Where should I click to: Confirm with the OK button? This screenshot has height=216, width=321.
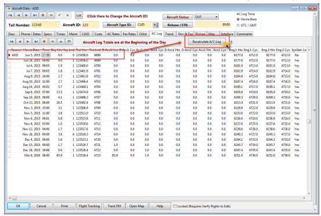click(x=18, y=206)
